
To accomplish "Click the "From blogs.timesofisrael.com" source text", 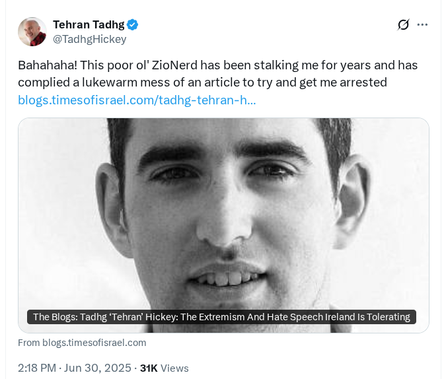I will click(x=82, y=343).
